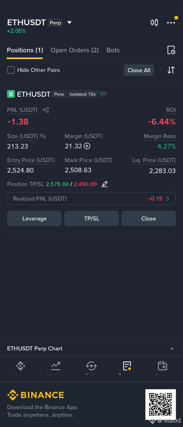Open the three-dot more options menu
This screenshot has height=427, width=183.
tap(171, 23)
